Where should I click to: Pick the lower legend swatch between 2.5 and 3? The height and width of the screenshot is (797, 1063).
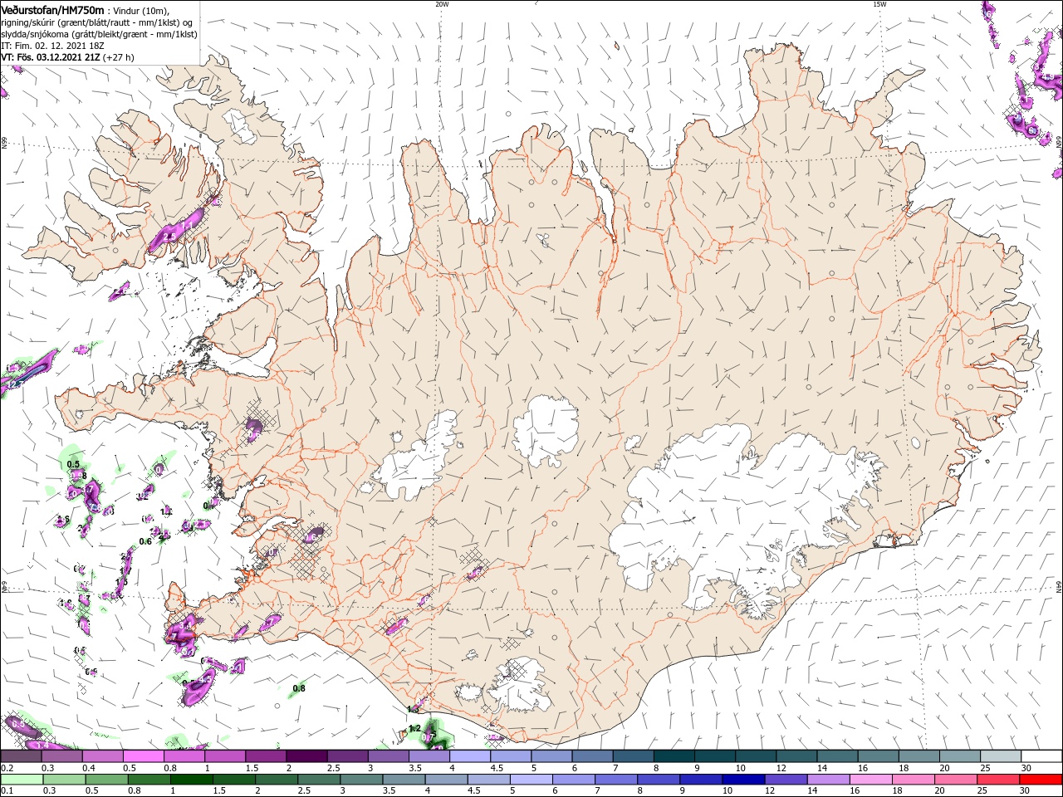pyautogui.click(x=321, y=780)
